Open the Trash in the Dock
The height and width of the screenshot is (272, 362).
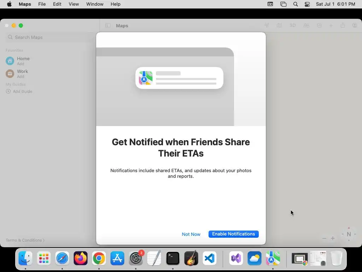pyautogui.click(x=337, y=258)
